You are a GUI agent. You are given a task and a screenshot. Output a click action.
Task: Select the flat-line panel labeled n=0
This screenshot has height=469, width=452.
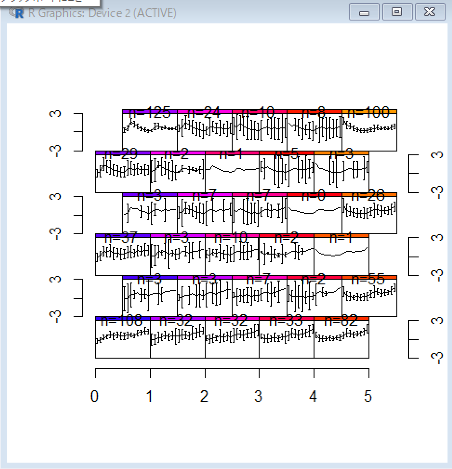point(314,214)
